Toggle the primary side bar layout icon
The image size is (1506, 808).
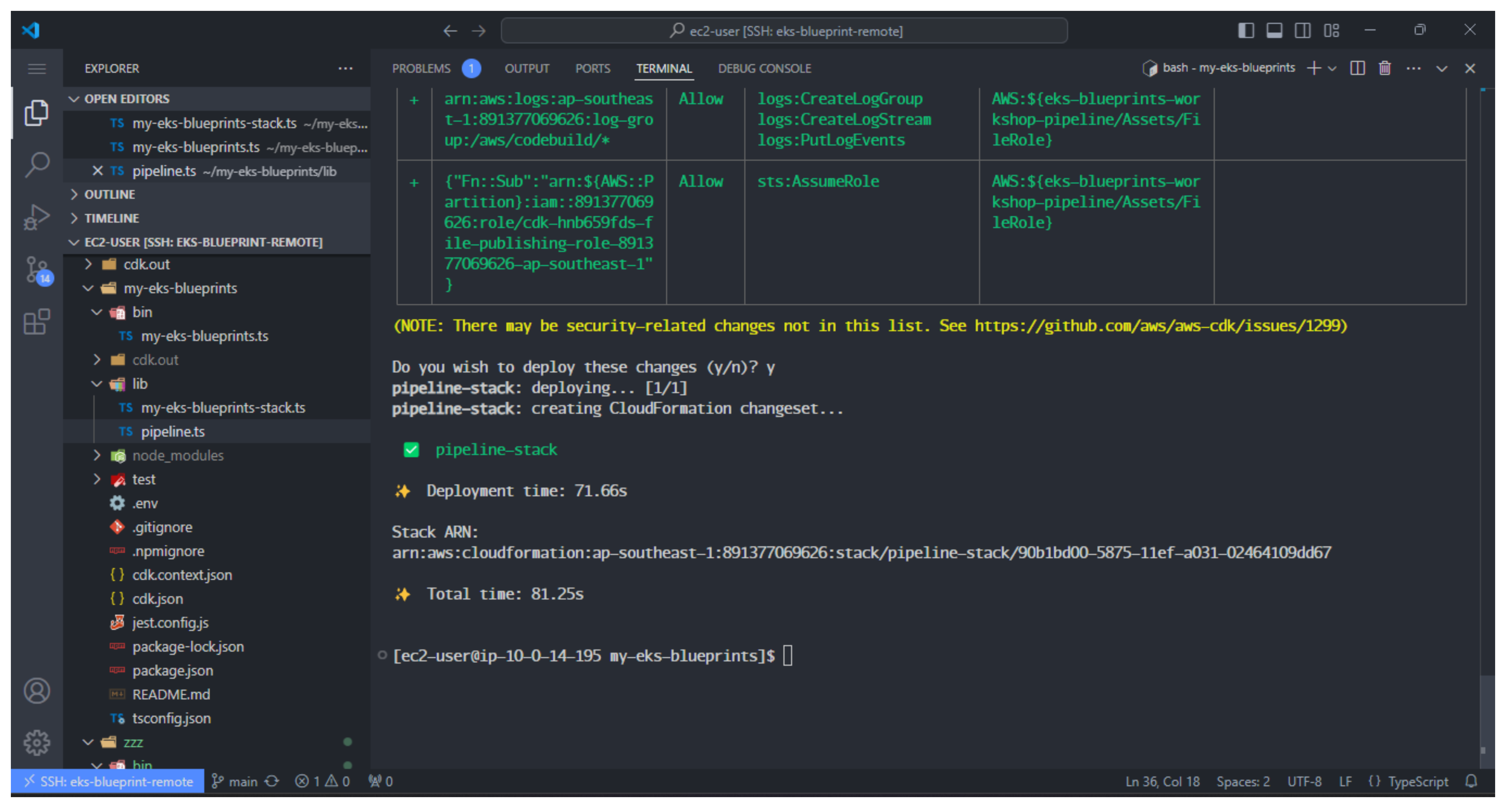tap(1246, 30)
